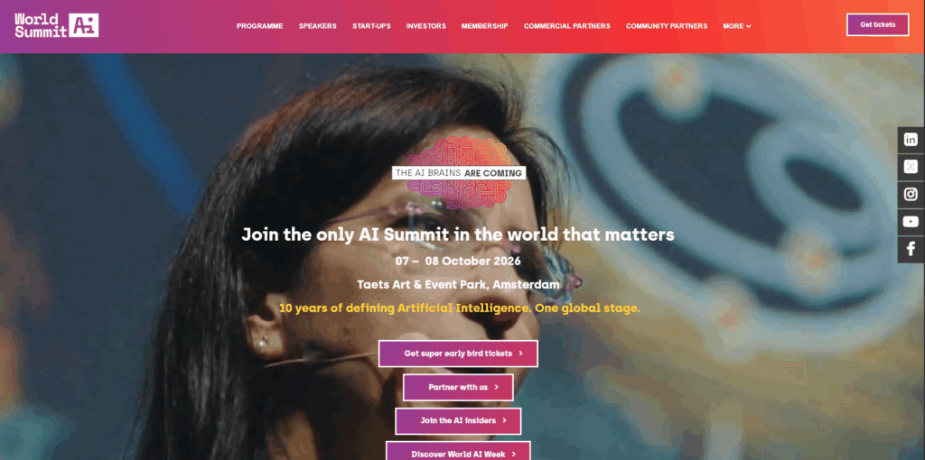Click the AI brain banner graphic
Image resolution: width=925 pixels, height=460 pixels.
(459, 173)
